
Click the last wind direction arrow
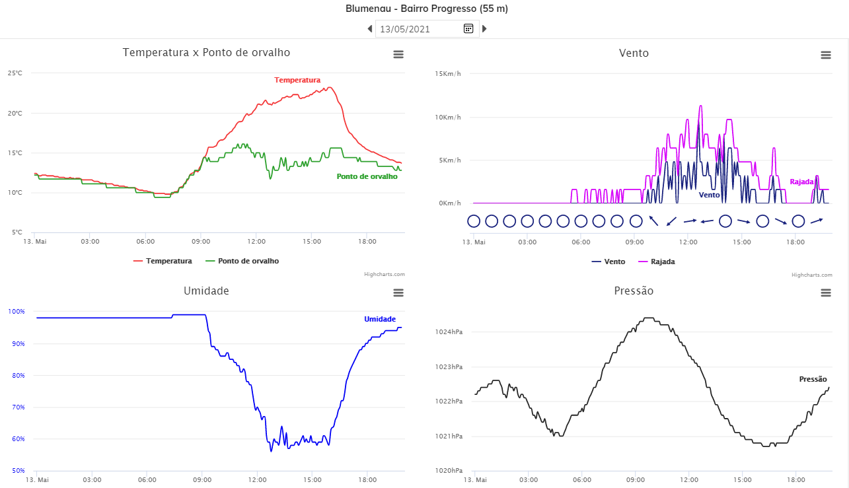(x=817, y=221)
